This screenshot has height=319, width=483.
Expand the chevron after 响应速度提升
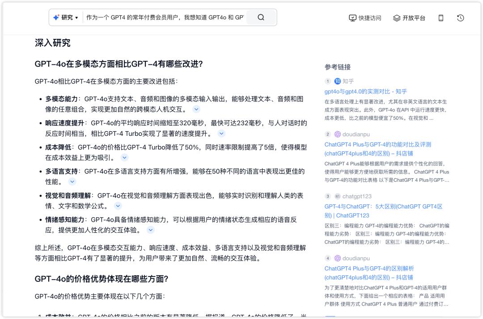(221, 133)
